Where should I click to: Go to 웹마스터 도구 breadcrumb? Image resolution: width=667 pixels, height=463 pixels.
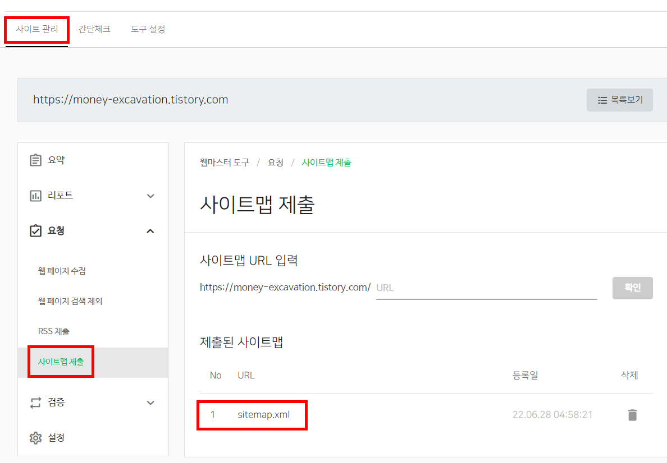[x=224, y=163]
